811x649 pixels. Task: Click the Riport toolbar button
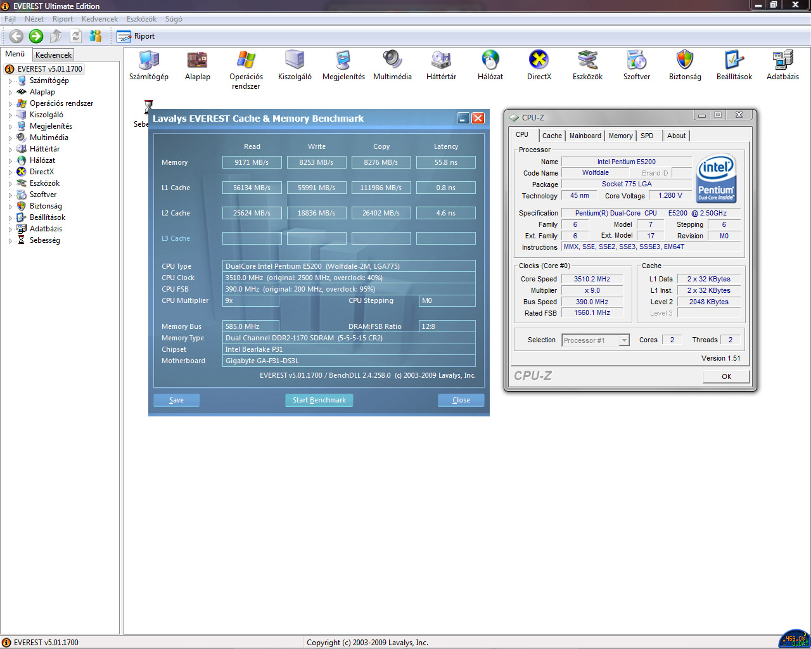(x=136, y=36)
